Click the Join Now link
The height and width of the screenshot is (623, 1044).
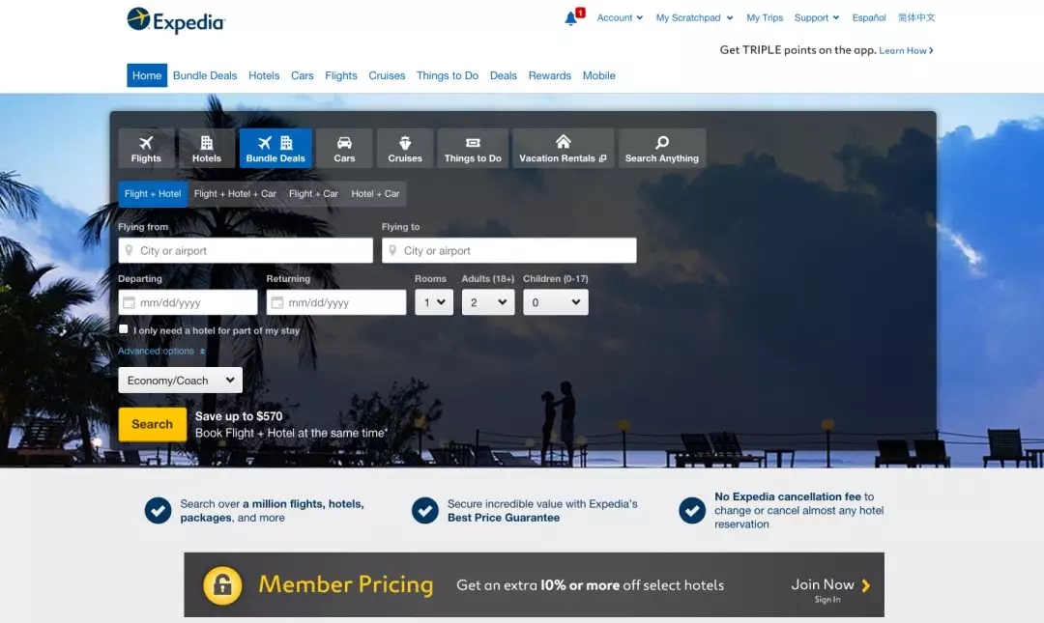coord(829,584)
